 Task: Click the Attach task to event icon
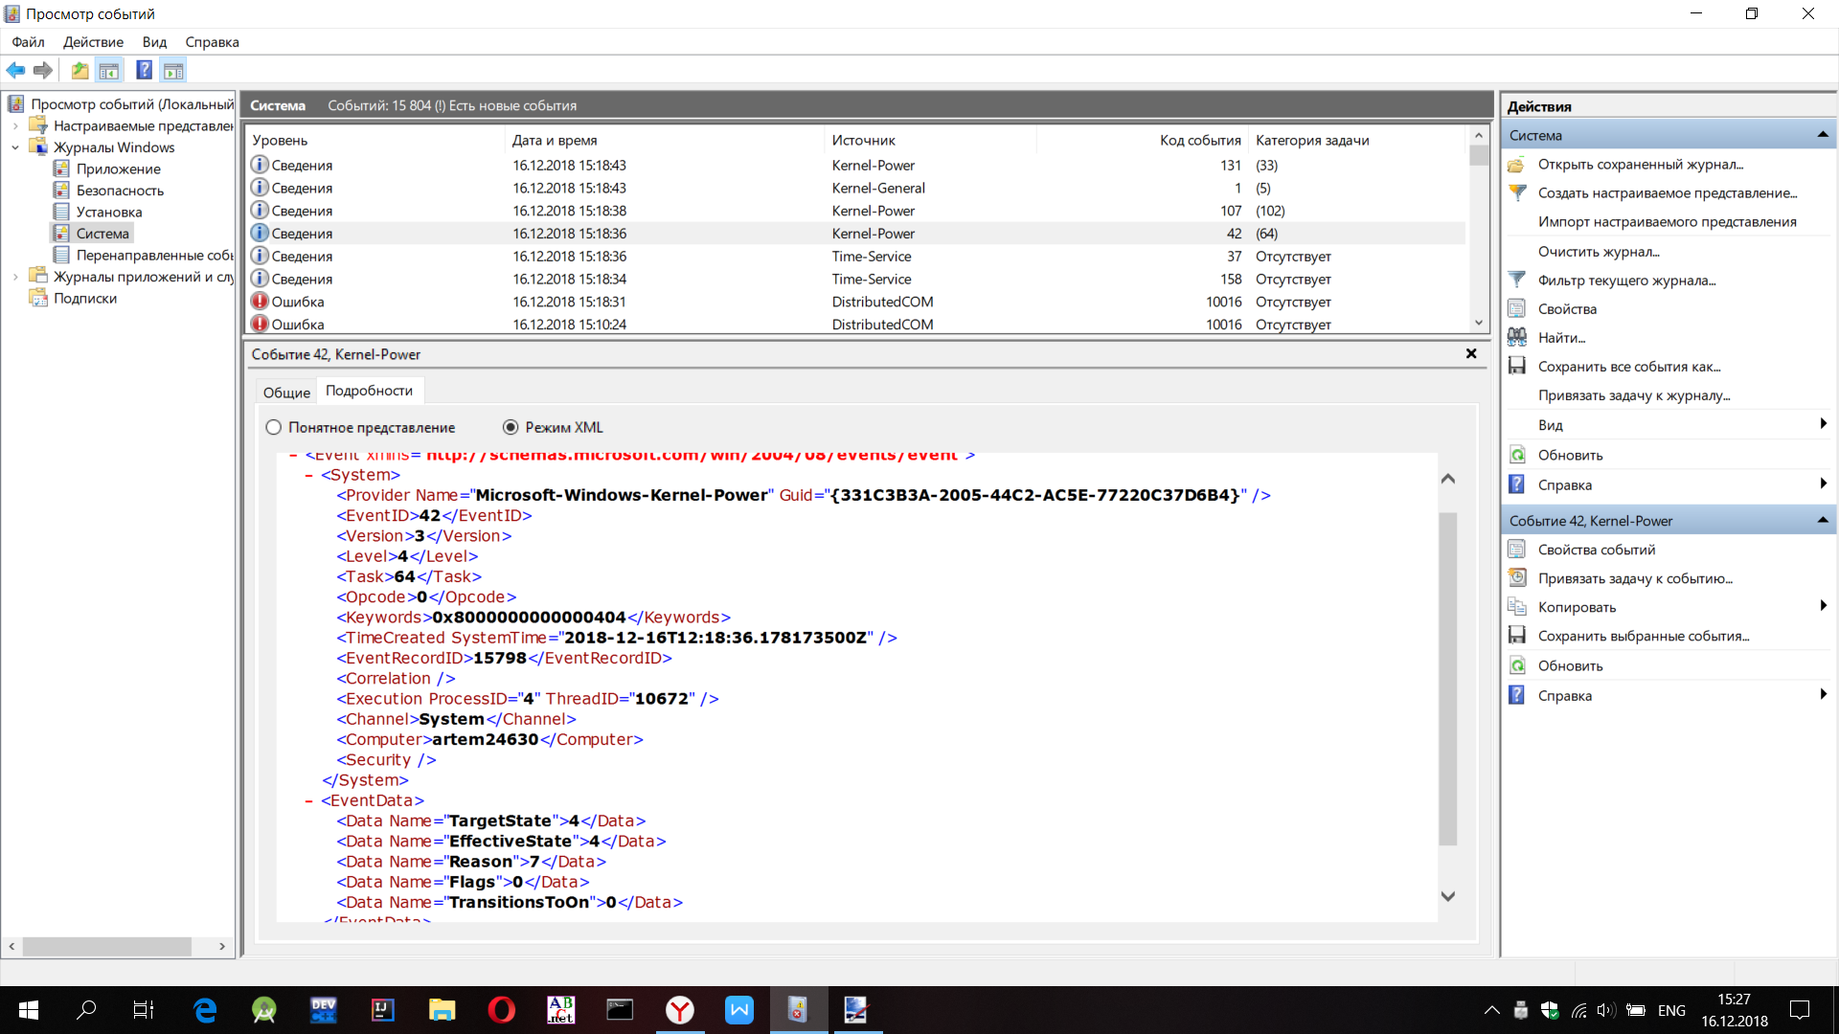pos(1517,578)
